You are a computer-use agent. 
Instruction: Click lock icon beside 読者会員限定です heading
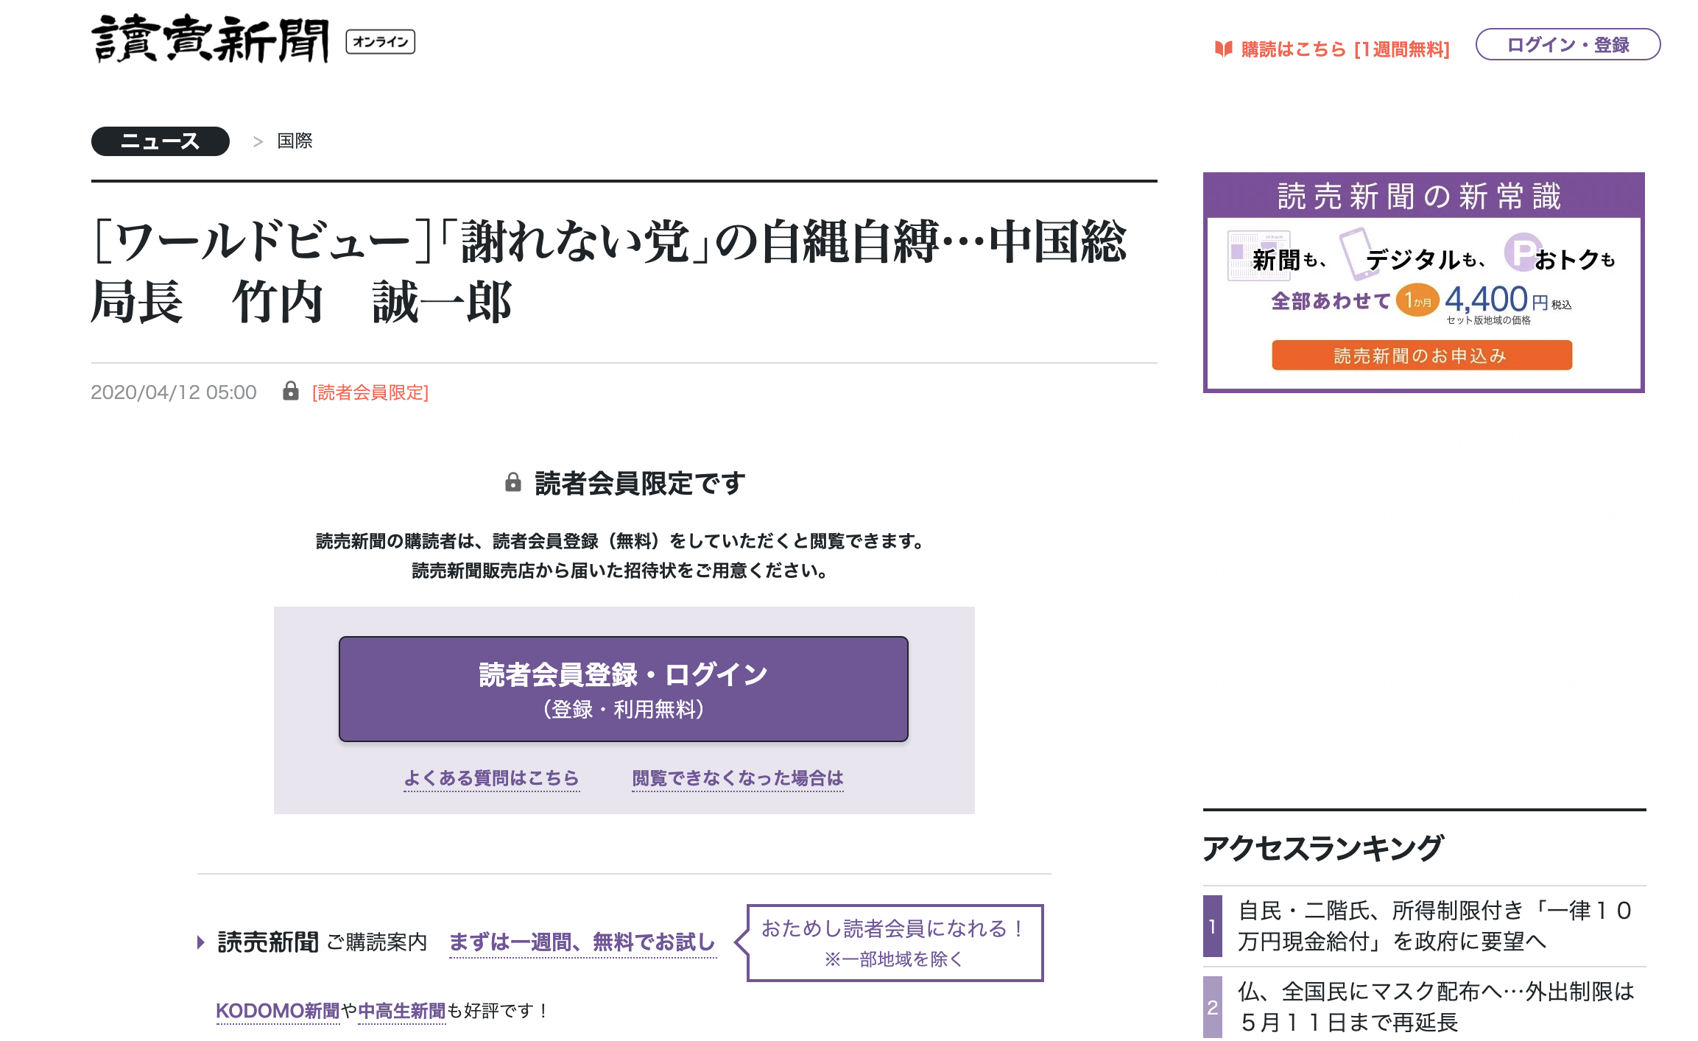pyautogui.click(x=513, y=483)
